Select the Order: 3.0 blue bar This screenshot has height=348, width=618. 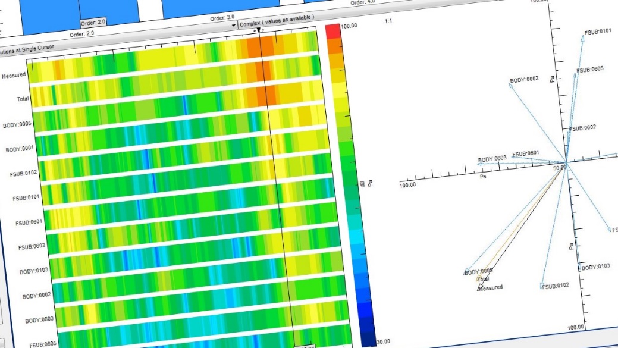[x=196, y=8]
